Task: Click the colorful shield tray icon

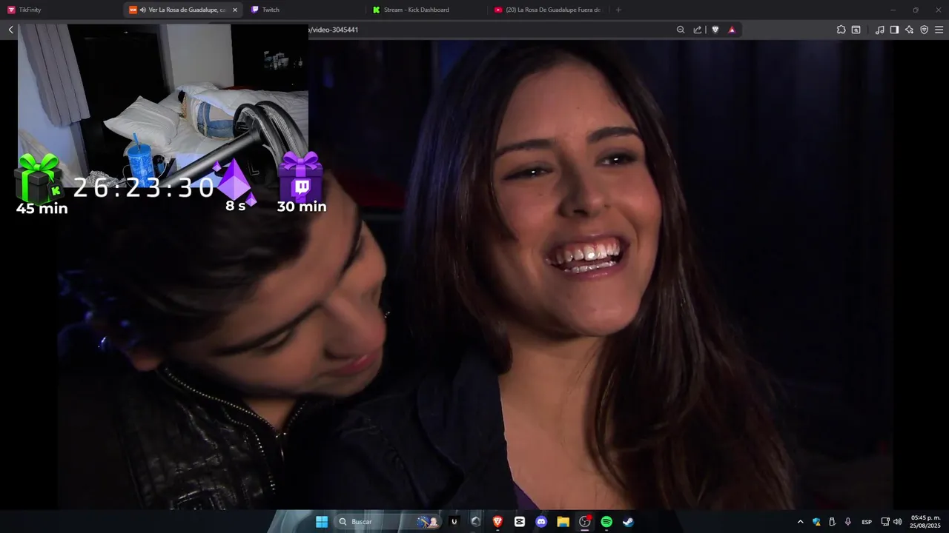Action: [816, 522]
